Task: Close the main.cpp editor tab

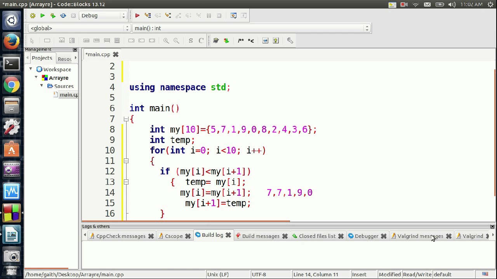Action: tap(115, 55)
